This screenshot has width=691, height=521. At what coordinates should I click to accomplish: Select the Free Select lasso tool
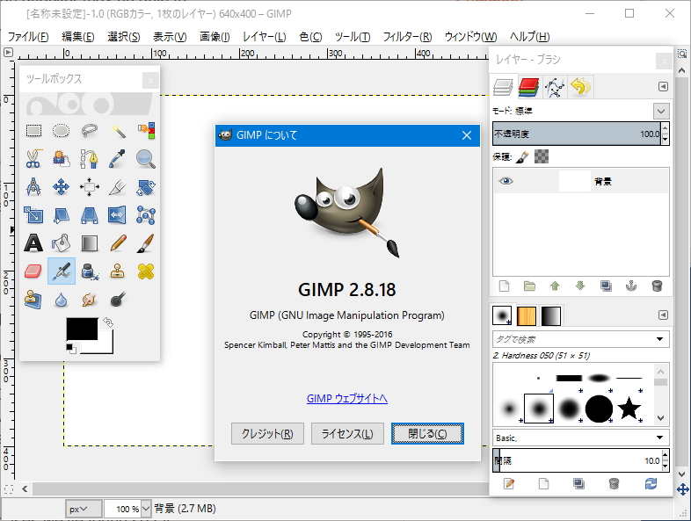point(90,131)
